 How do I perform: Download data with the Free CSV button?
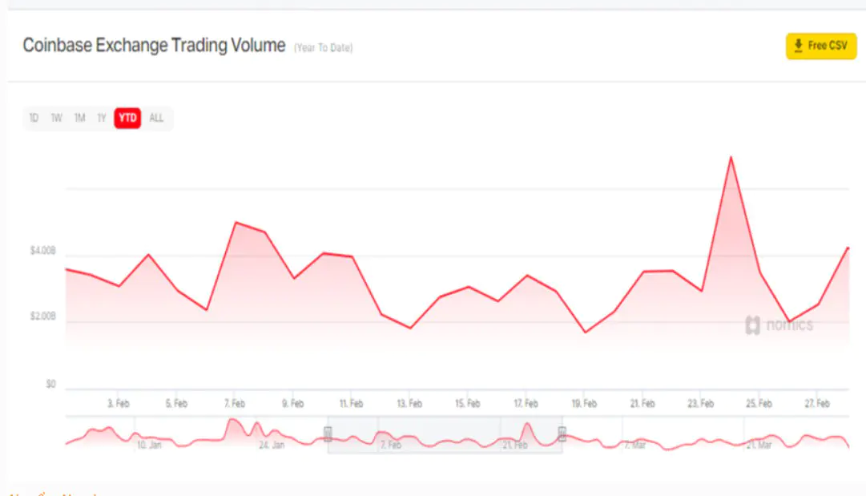[x=820, y=46]
